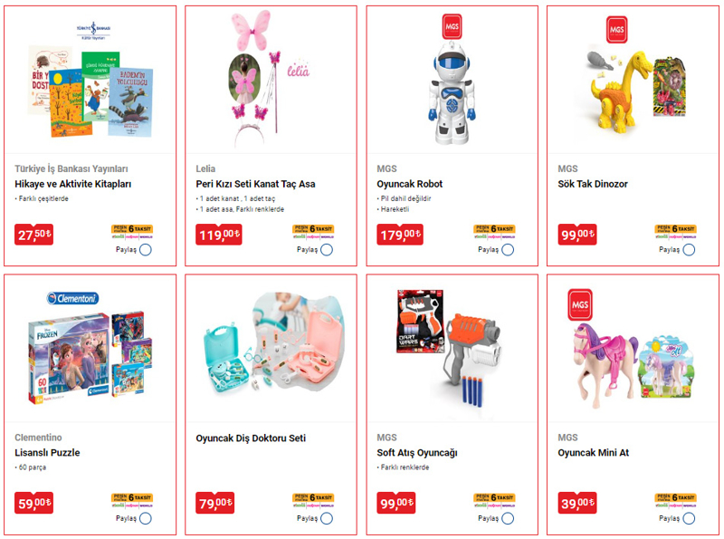This screenshot has height=539, width=724.
Task: Click the MGS logo above the Oyuncak Robot
Action: click(x=452, y=27)
